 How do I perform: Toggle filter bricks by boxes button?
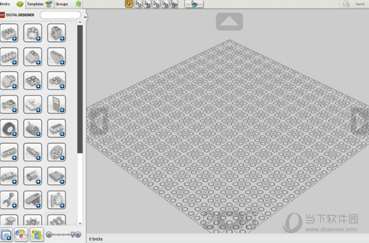(x=36, y=234)
